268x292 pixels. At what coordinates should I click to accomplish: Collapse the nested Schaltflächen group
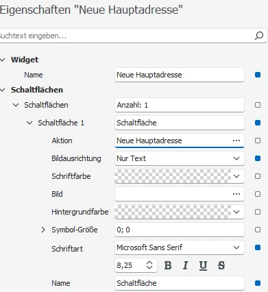coord(16,105)
